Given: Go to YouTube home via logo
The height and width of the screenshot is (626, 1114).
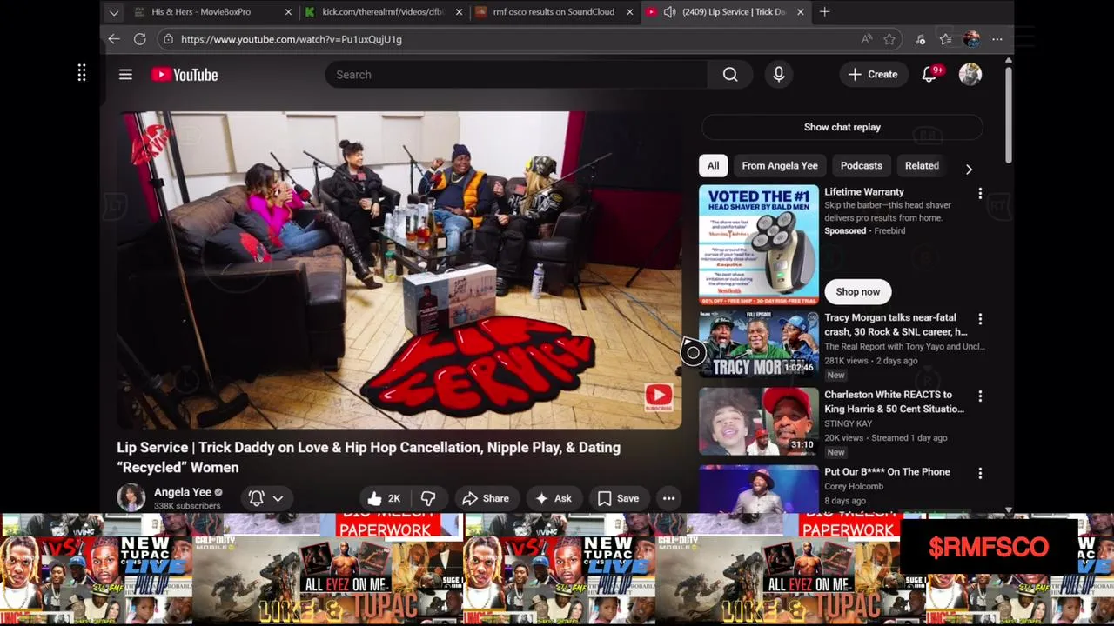Looking at the screenshot, I should pyautogui.click(x=185, y=75).
